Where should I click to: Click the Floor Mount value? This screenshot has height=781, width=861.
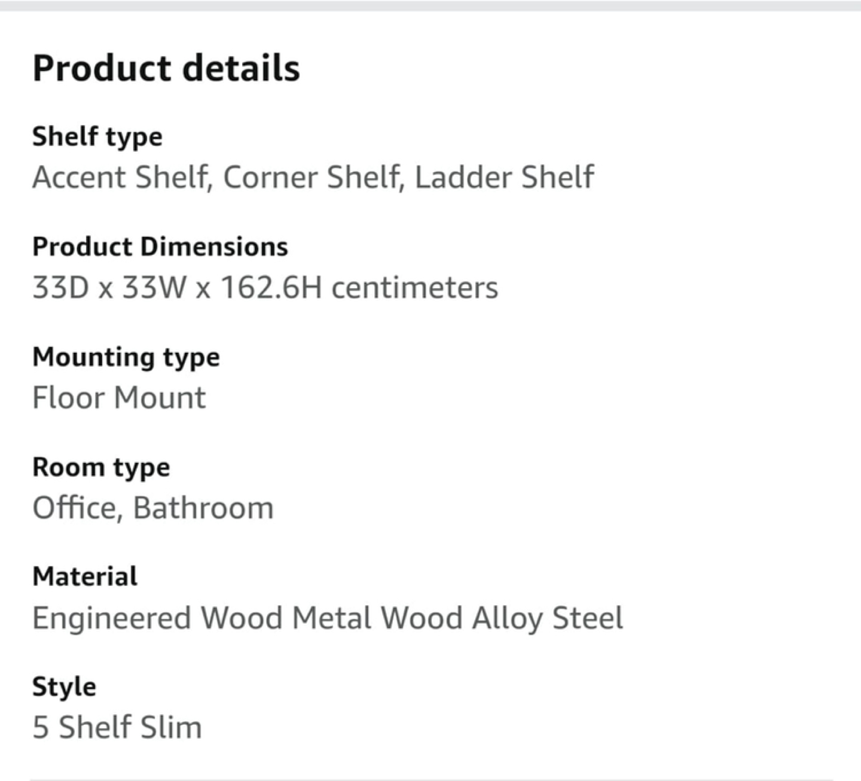point(119,398)
